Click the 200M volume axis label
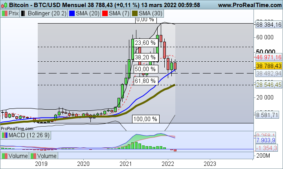Image resolution: width=283 pixels, height=169 pixels. point(263,156)
